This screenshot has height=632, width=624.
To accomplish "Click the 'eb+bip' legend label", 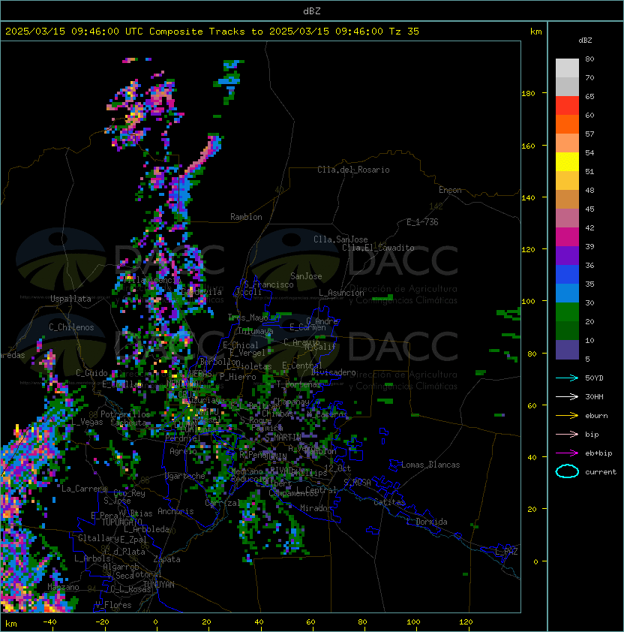I will 598,453.
